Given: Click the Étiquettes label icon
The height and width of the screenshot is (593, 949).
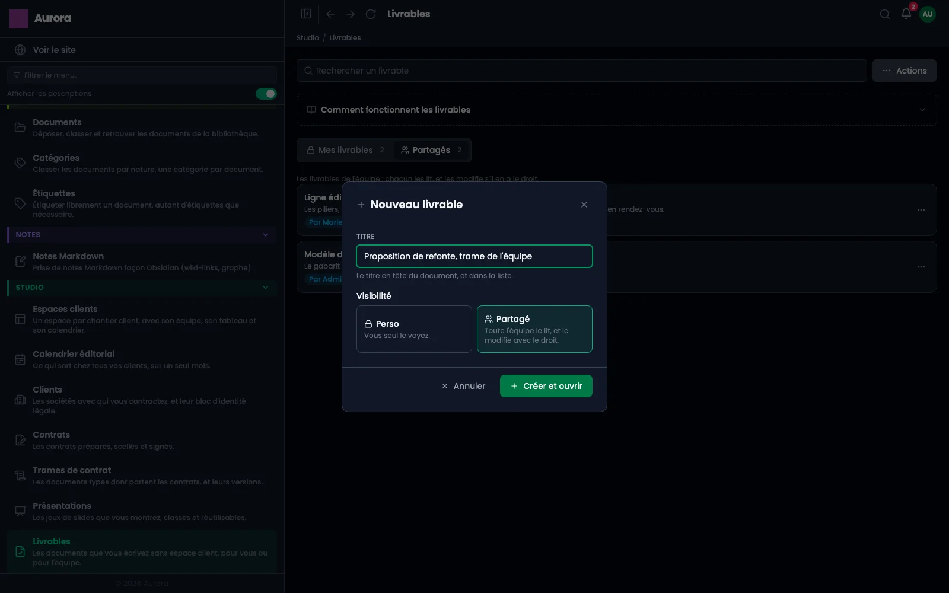Looking at the screenshot, I should (20, 203).
